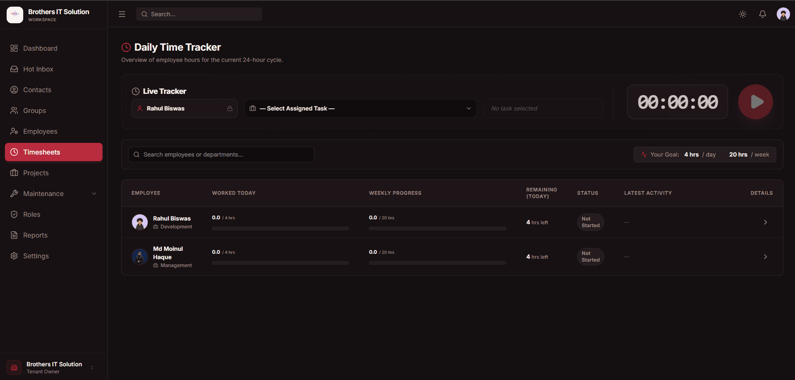Go to Reports in the sidebar

(54, 235)
